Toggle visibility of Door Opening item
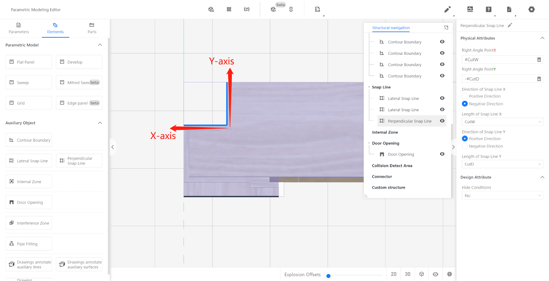The width and height of the screenshot is (549, 281). pyautogui.click(x=442, y=154)
